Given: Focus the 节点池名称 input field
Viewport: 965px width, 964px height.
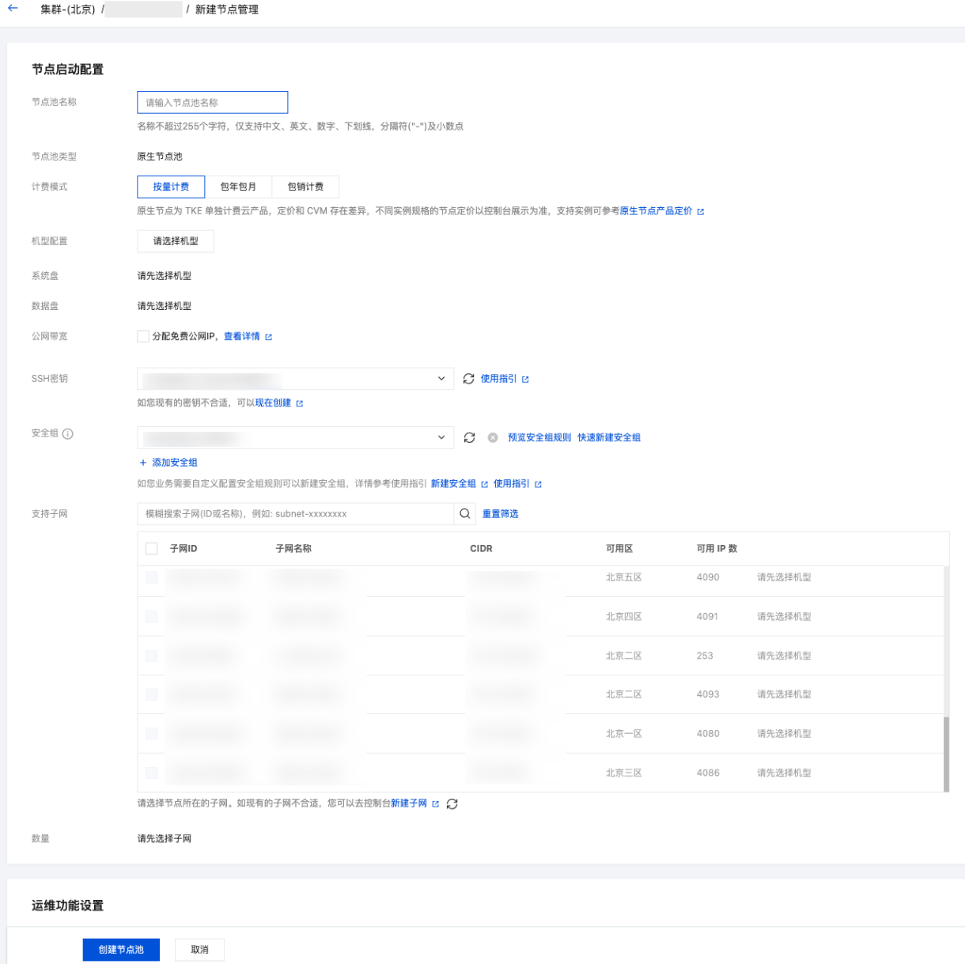Looking at the screenshot, I should pos(213,102).
